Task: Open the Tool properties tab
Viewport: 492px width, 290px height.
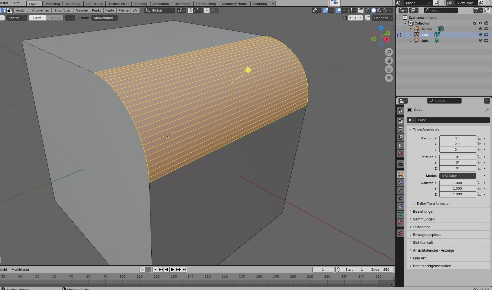Action: click(x=401, y=111)
